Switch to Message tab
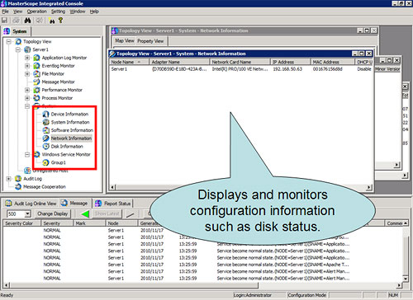The height and width of the screenshot is (300, 413). click(74, 204)
